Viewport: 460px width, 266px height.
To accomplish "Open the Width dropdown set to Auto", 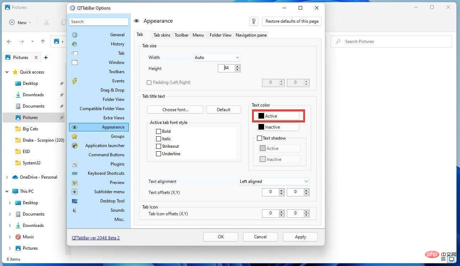I will pos(217,58).
